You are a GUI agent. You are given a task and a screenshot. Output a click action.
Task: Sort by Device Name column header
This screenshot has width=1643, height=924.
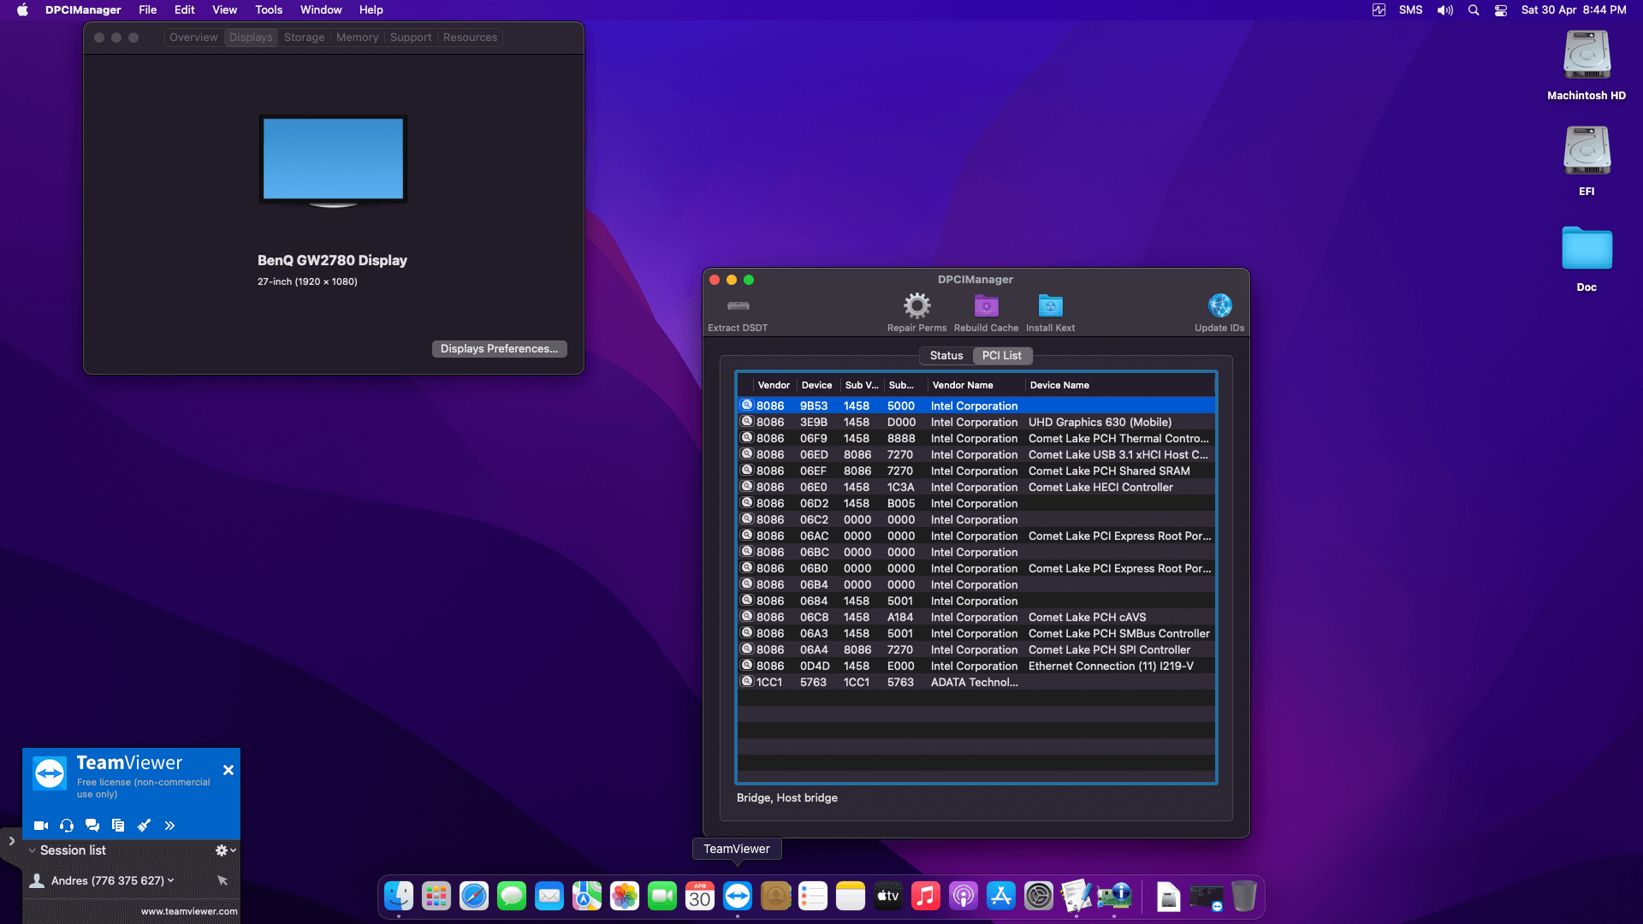point(1119,385)
